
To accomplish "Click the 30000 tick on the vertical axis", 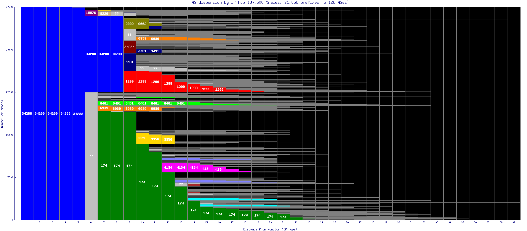I will [x=10, y=50].
